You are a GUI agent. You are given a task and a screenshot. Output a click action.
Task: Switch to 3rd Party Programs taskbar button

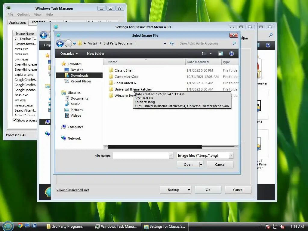pyautogui.click(x=65, y=226)
